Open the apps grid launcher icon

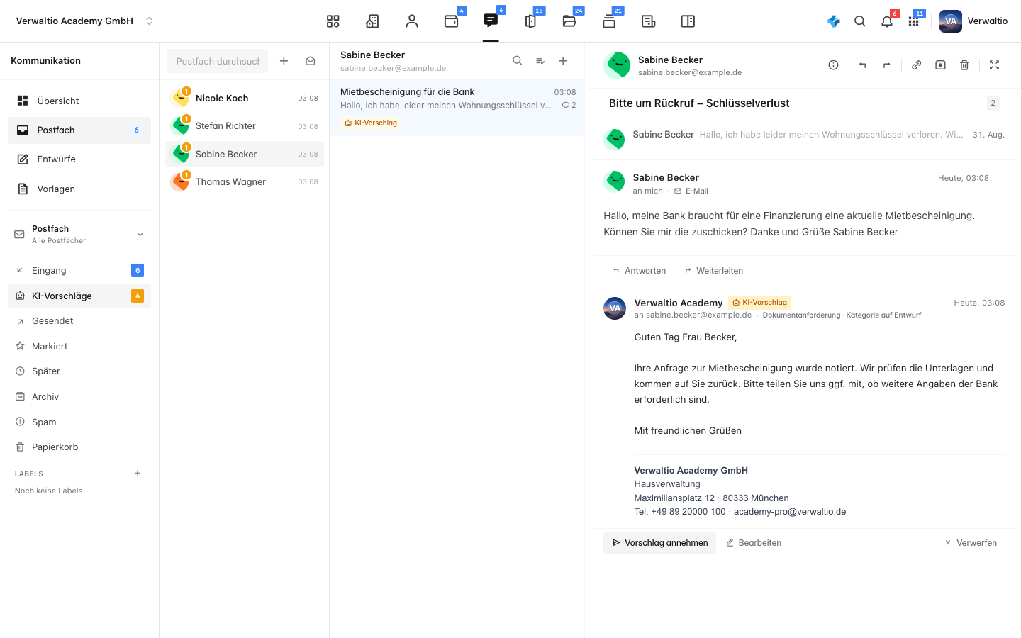[914, 21]
